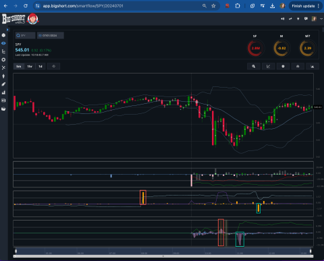Screen dimensions: 324x261
Task: Open the horizontal bar chart sidebar icon
Action: pos(3,51)
